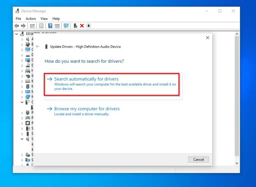
Task: Open the Help menu
Action: pyautogui.click(x=56, y=18)
